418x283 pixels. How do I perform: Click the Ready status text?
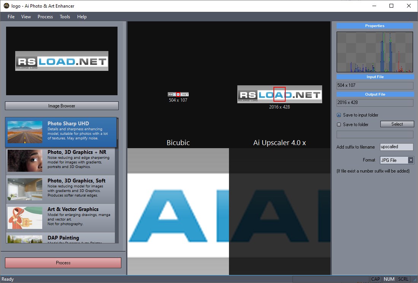click(8, 279)
